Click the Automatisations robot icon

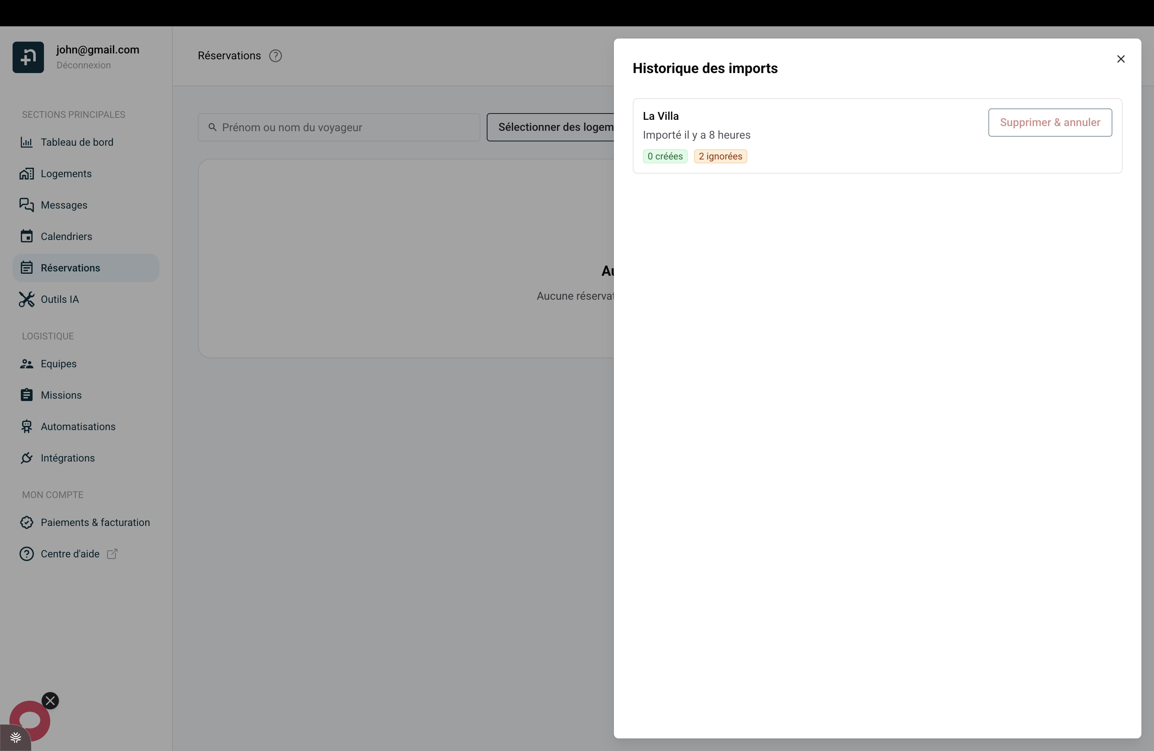pyautogui.click(x=27, y=427)
